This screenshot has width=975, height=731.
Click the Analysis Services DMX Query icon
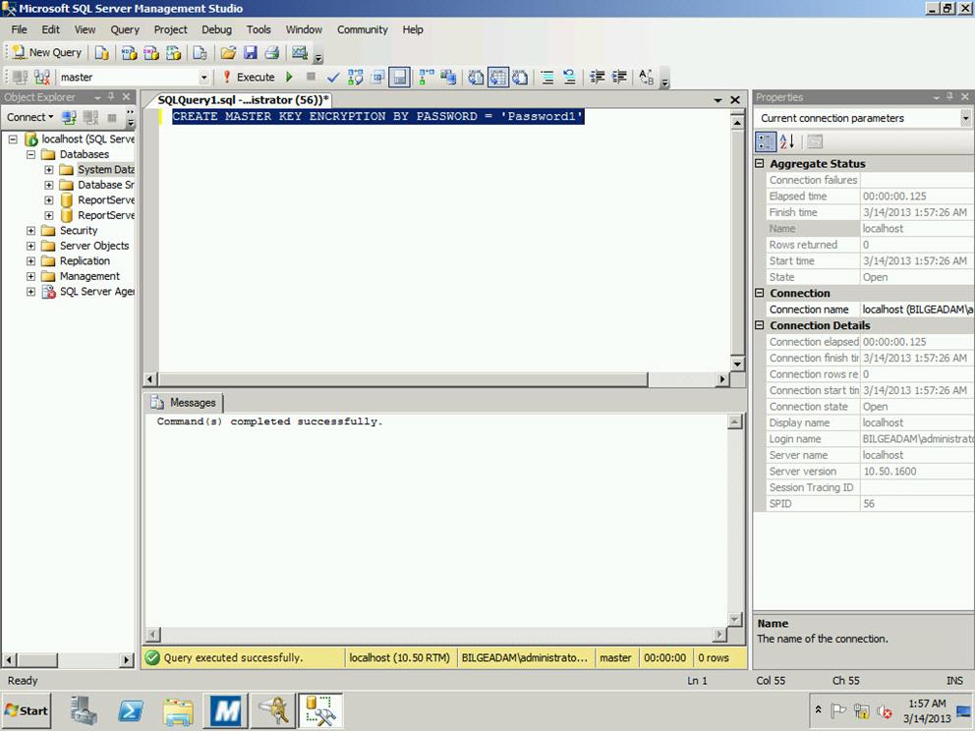151,53
